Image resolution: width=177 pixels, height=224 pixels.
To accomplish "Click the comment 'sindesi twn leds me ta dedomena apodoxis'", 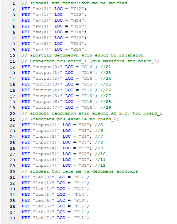I will [80, 171].
